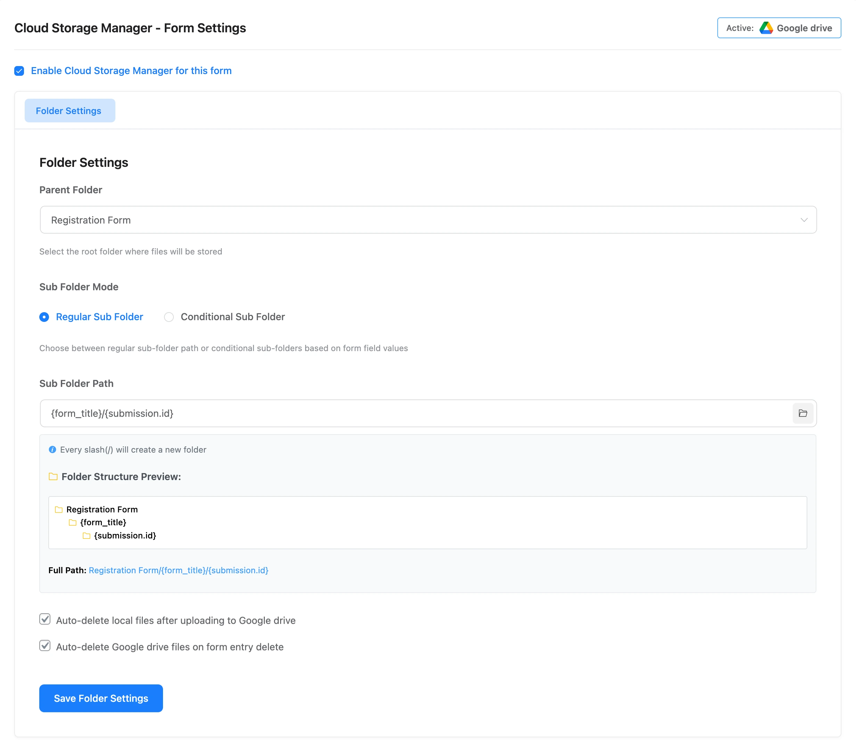Click the {submission.id} folder icon in tree

[x=87, y=536]
